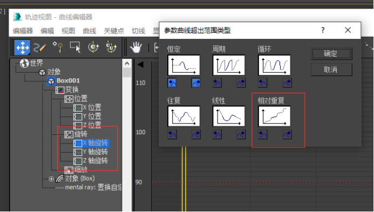The image size is (374, 212).
Task: Expand the 对象 (Box) tree node
Action: coord(51,179)
